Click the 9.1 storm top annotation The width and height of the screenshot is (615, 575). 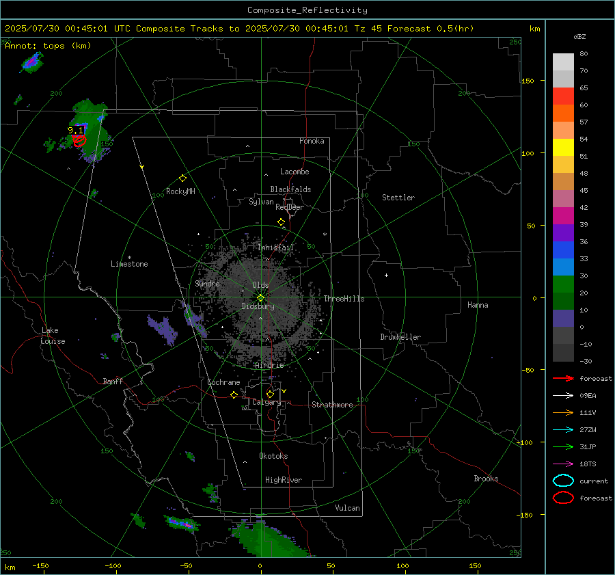coord(76,131)
